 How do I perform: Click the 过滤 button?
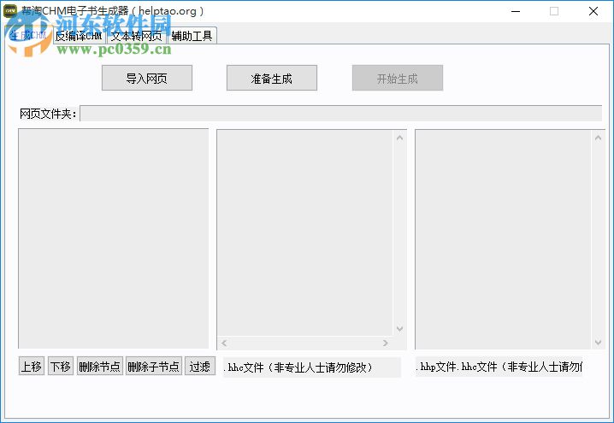coord(200,366)
